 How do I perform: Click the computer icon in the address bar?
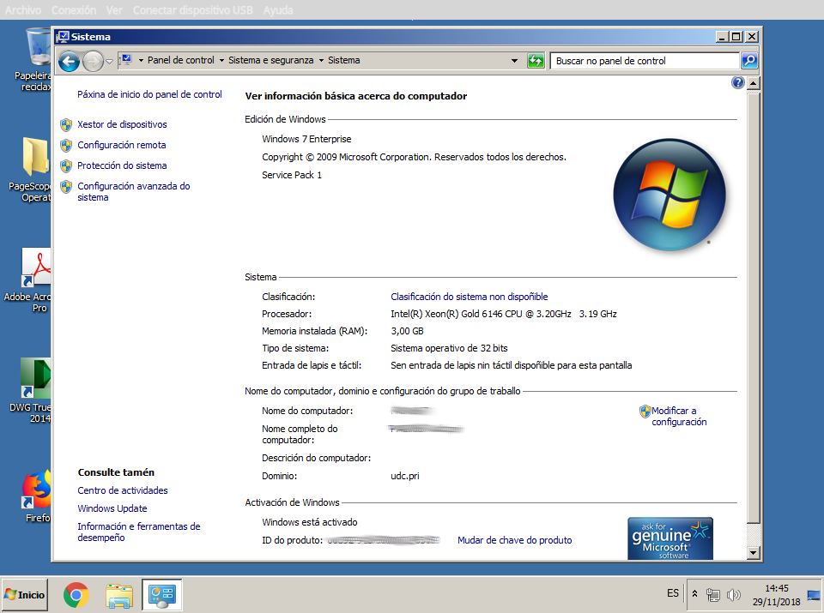[x=126, y=60]
